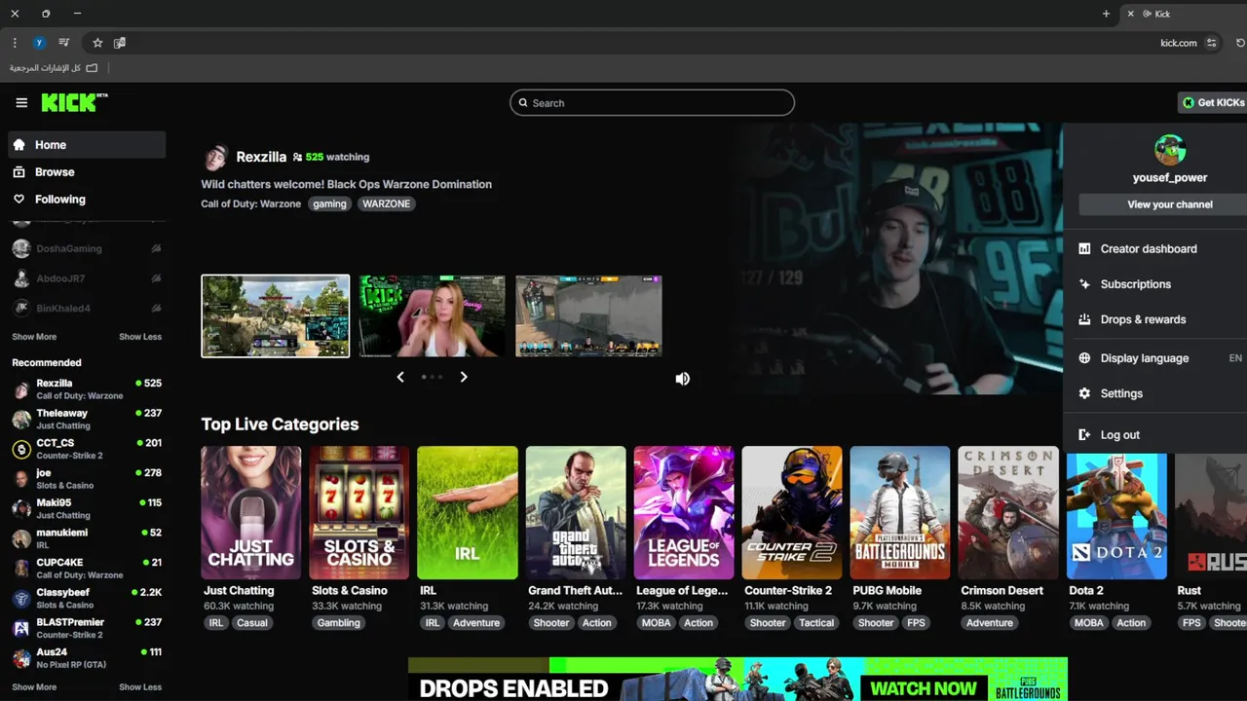1247x701 pixels.
Task: Open BLASTPremier in Recommended channels
Action: [x=87, y=628]
